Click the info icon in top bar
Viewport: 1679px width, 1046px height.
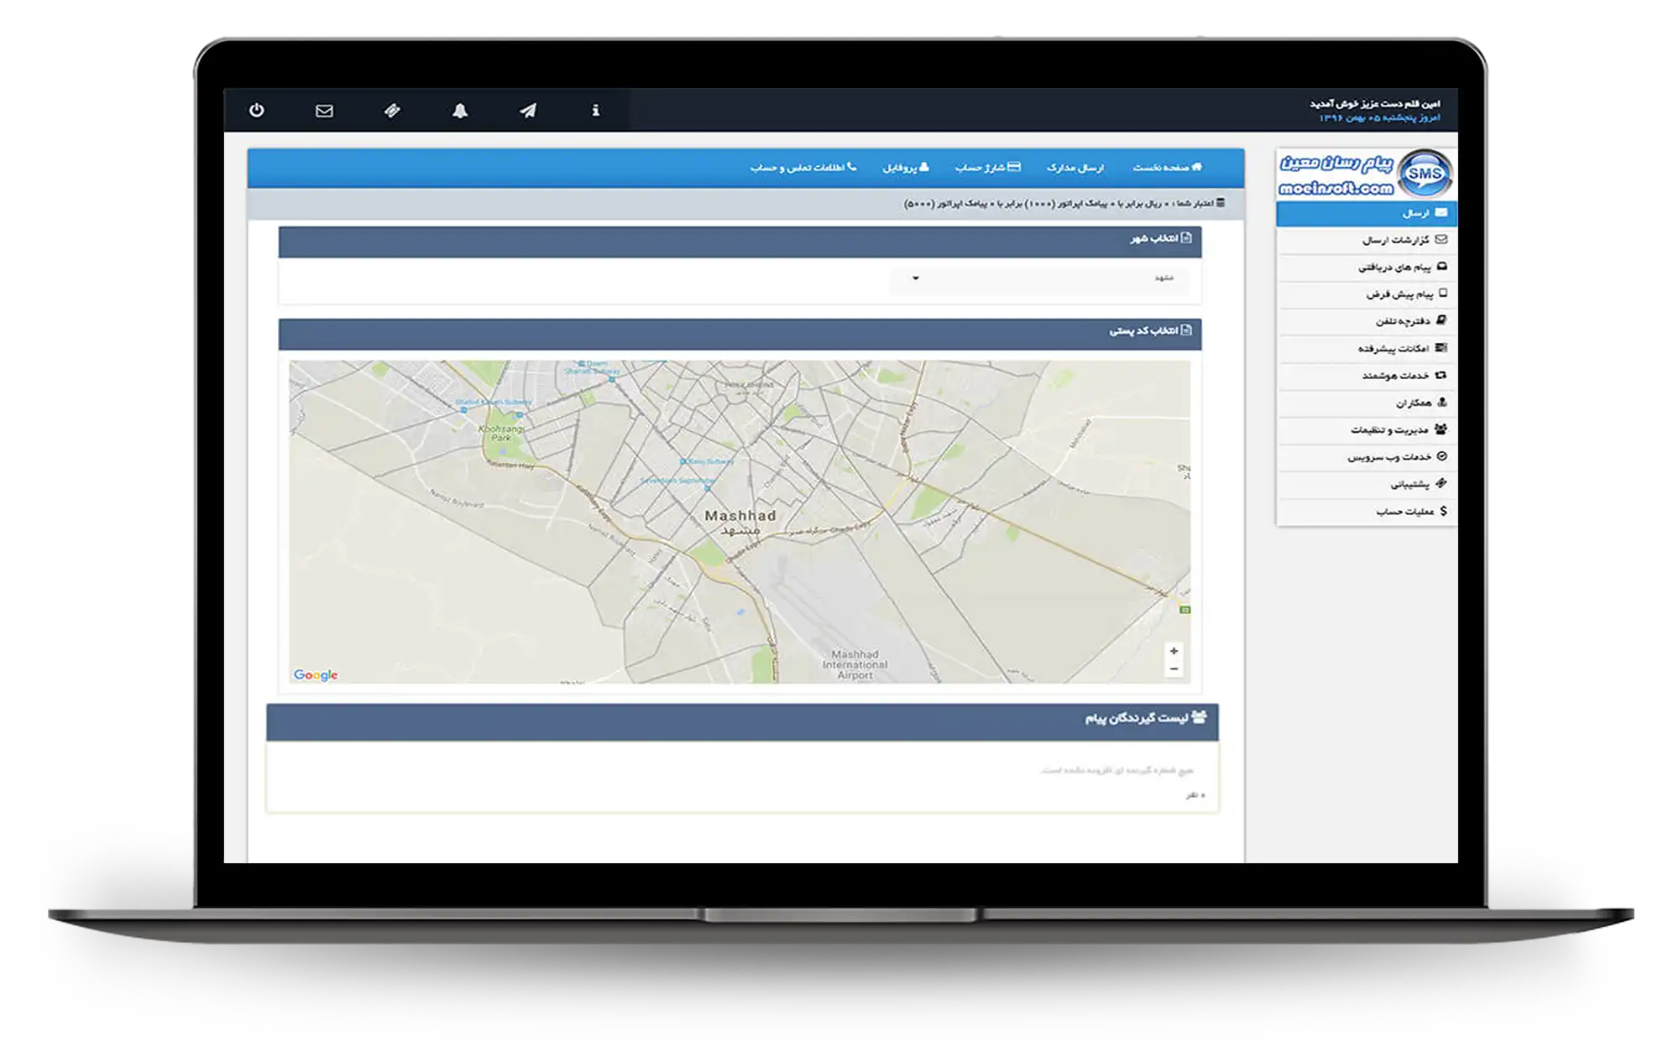(x=595, y=111)
